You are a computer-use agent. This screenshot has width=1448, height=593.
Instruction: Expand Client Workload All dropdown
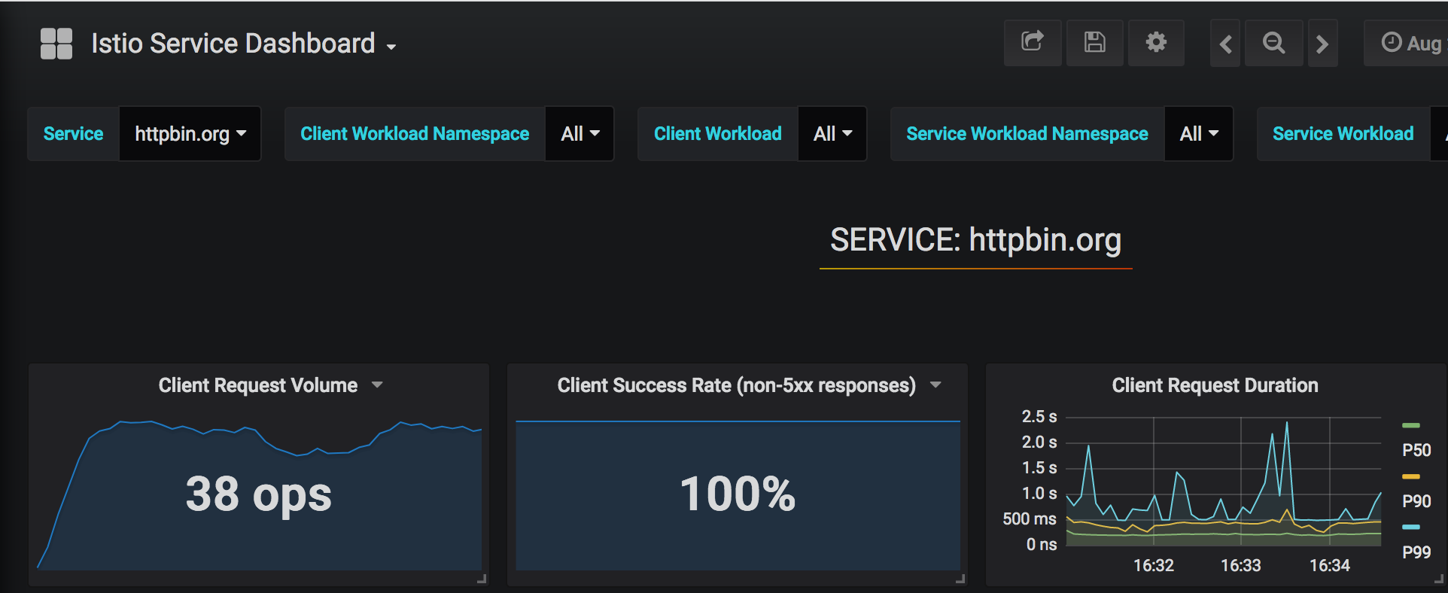click(x=832, y=134)
